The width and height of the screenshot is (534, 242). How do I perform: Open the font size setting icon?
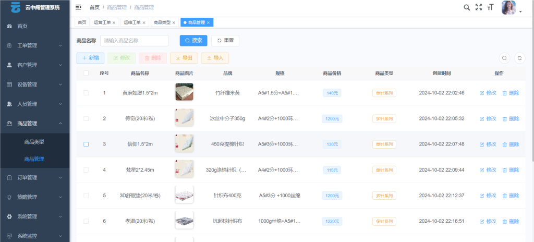(490, 7)
